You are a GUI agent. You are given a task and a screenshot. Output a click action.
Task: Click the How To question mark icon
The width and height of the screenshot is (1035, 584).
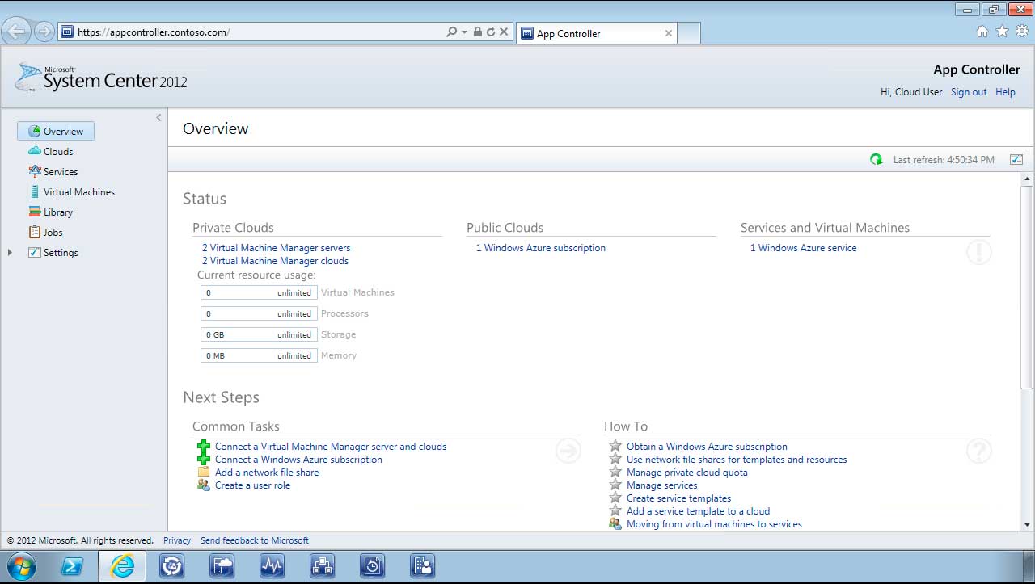[978, 451]
